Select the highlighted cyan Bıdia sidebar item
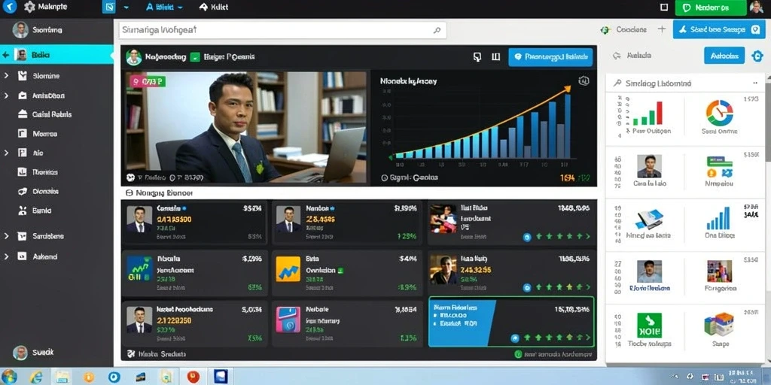 click(x=56, y=54)
